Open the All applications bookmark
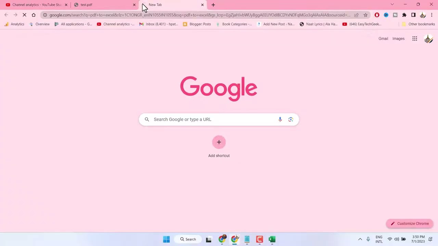438x246 pixels. click(x=73, y=24)
